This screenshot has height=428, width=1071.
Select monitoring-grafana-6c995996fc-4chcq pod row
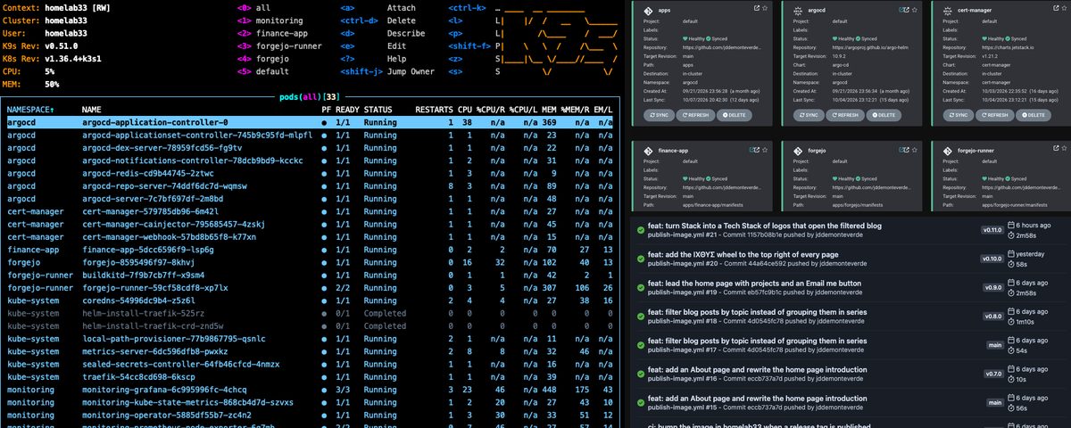pyautogui.click(x=309, y=391)
